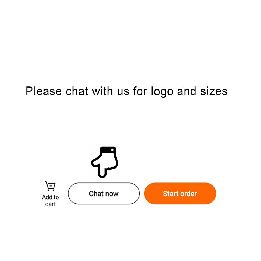Click the word "logo" in the heading

[162, 91]
